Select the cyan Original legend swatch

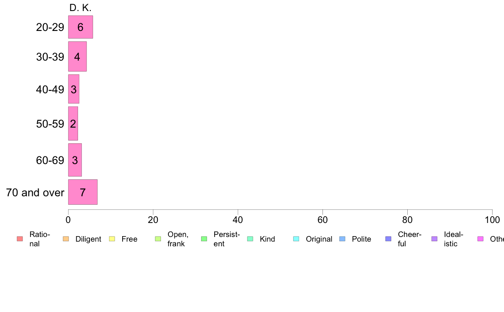coord(297,239)
